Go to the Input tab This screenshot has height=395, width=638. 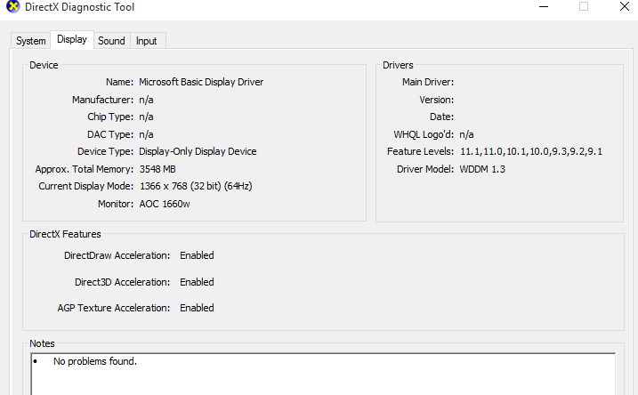[147, 41]
